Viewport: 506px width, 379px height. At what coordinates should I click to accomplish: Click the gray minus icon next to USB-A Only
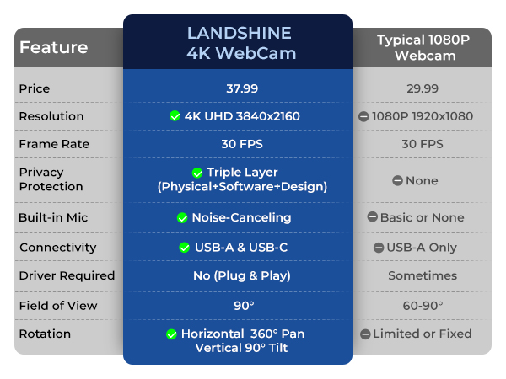click(378, 248)
